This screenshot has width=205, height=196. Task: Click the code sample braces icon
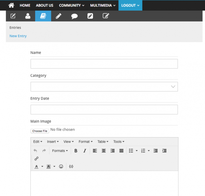[x=71, y=167]
